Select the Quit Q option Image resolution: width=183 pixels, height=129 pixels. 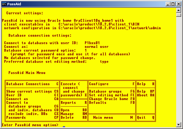tap(146, 117)
